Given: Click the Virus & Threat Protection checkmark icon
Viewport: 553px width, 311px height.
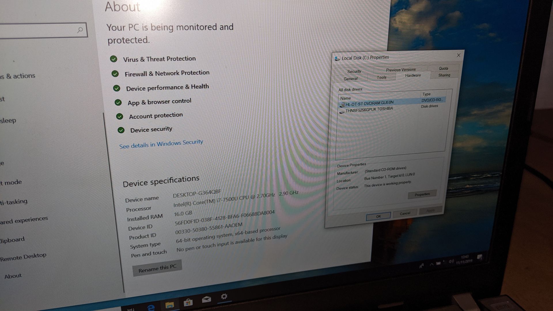Looking at the screenshot, I should click(x=113, y=59).
